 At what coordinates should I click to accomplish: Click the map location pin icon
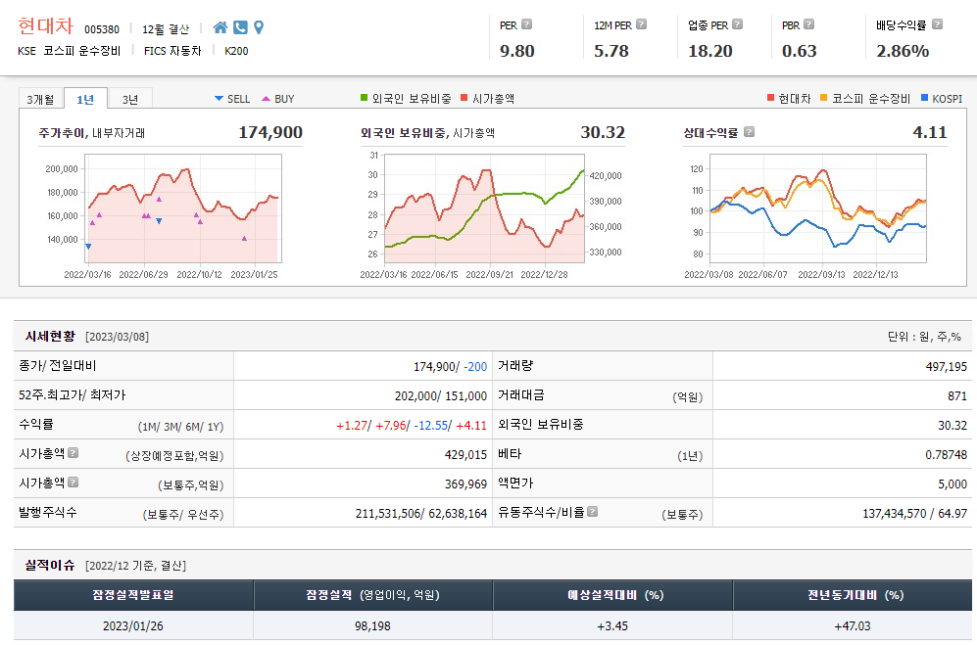(x=259, y=27)
